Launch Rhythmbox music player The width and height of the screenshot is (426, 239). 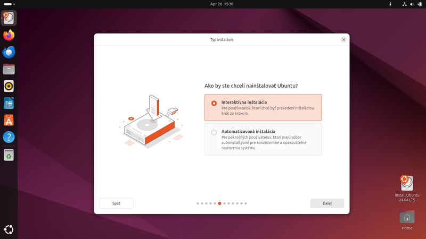pos(9,86)
